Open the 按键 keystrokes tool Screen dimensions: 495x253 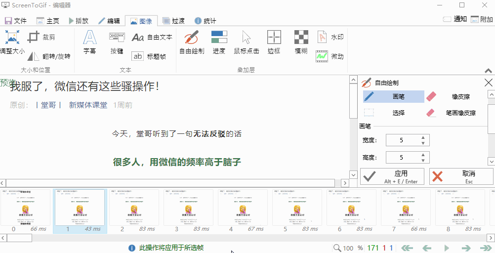click(117, 42)
